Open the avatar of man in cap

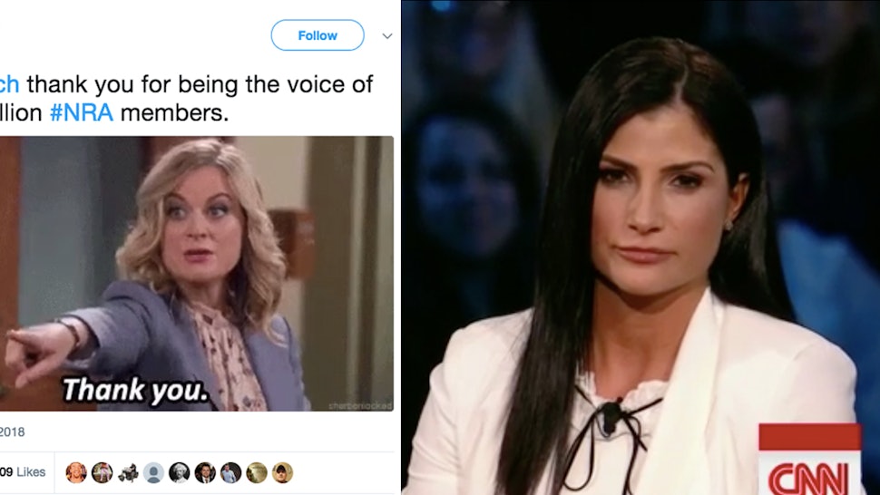[x=282, y=472]
